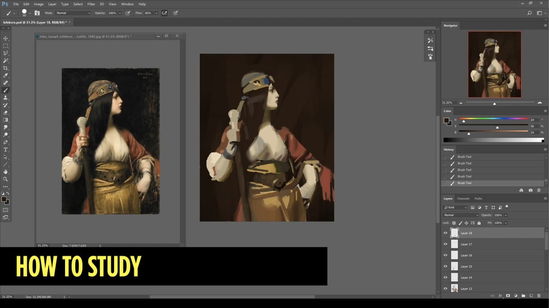Select the Crop tool
Viewport: 549px width, 308px height.
tap(5, 68)
